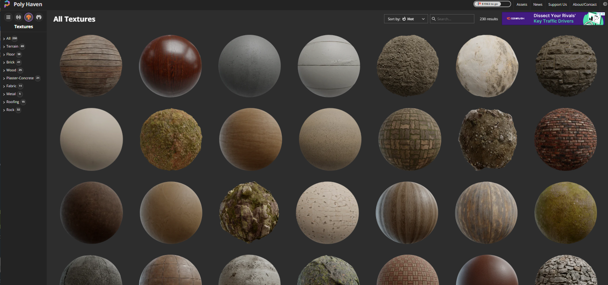
Task: Select the orange Textures asset type icon
Action: click(29, 17)
